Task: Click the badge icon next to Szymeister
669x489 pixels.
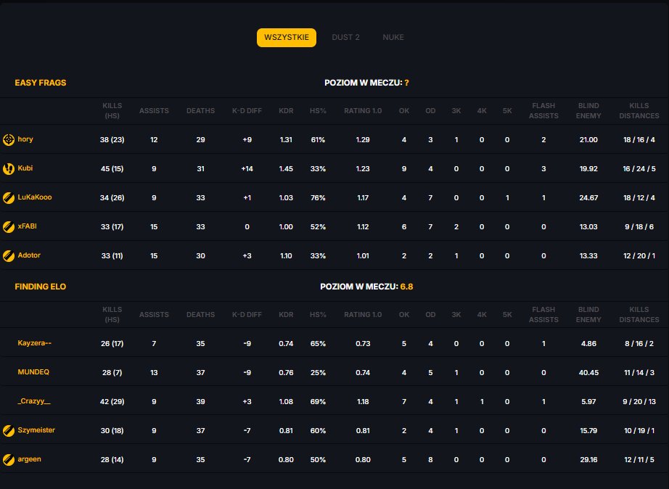Action: 9,430
